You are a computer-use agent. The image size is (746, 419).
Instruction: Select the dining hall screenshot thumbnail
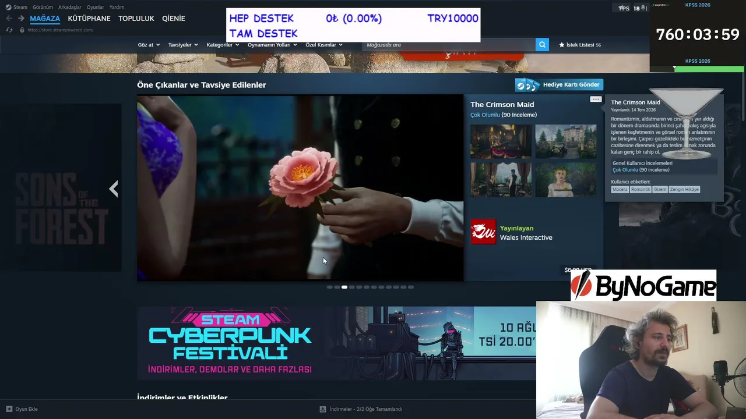(501, 141)
